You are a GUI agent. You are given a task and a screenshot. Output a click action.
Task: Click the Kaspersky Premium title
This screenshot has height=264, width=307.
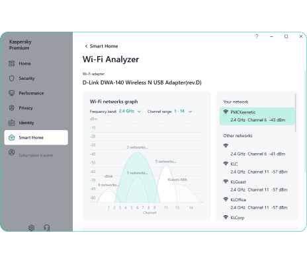pos(20,45)
